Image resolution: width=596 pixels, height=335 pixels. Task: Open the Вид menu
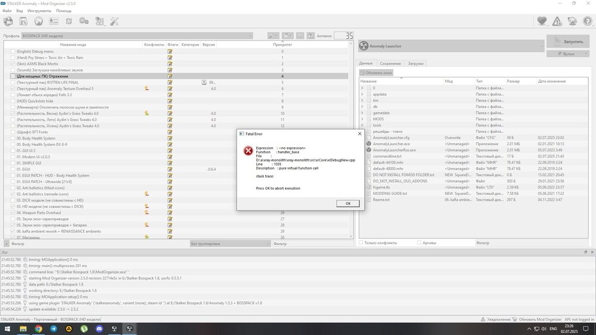tap(20, 11)
